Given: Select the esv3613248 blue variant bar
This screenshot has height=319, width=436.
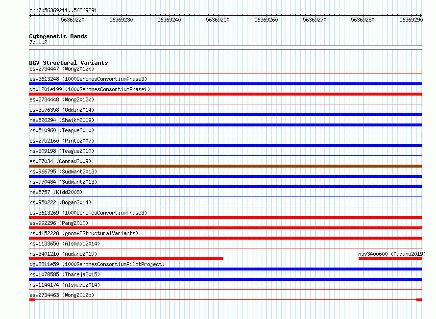Looking at the screenshot, I should click(x=225, y=84).
